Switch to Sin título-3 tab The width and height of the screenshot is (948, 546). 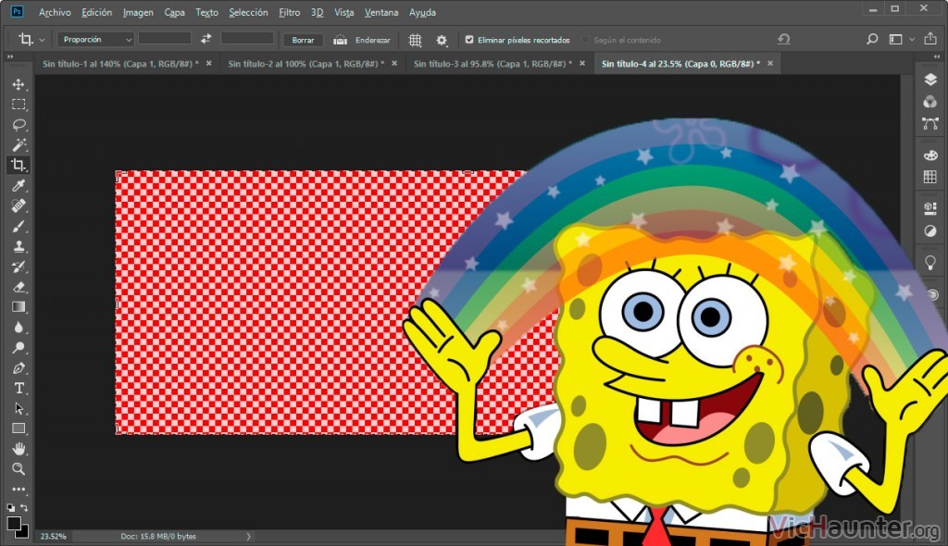(x=493, y=64)
